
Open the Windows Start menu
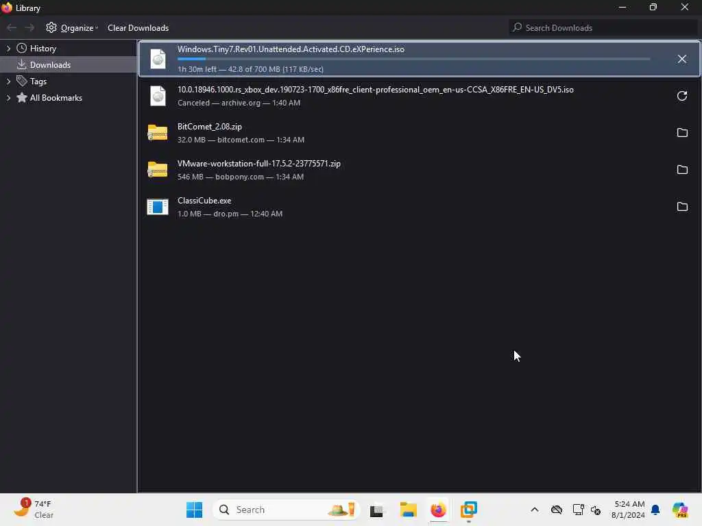coord(194,510)
